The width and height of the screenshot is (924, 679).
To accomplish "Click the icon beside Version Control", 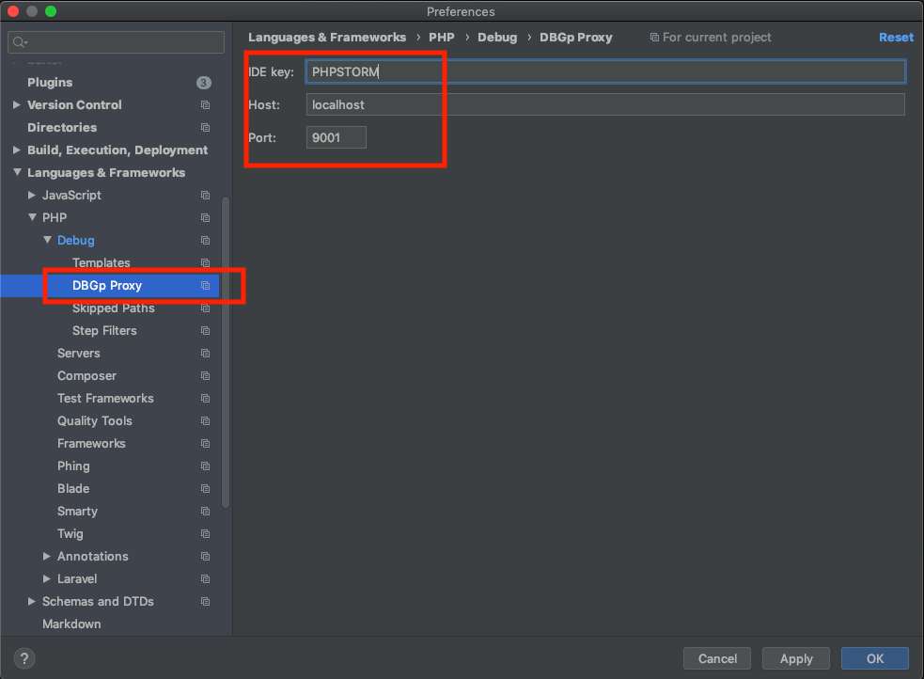I will coord(204,104).
